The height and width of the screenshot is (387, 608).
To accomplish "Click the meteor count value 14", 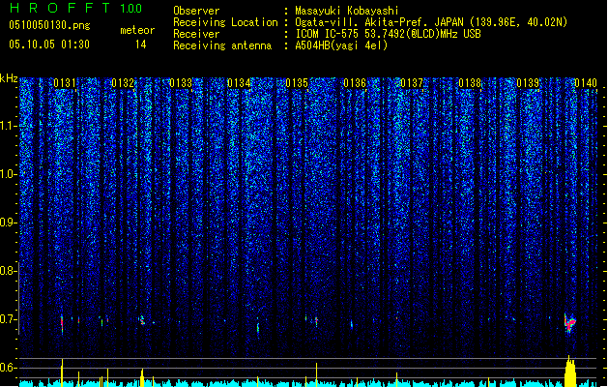I will point(141,45).
